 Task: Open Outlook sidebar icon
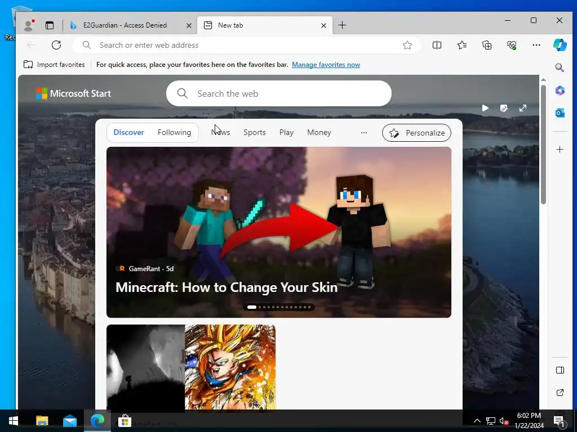point(560,113)
